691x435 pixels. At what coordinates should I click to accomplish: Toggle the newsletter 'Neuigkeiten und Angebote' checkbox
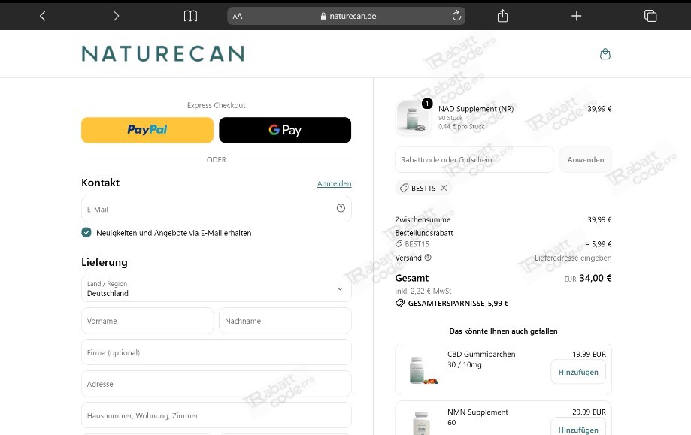[86, 232]
